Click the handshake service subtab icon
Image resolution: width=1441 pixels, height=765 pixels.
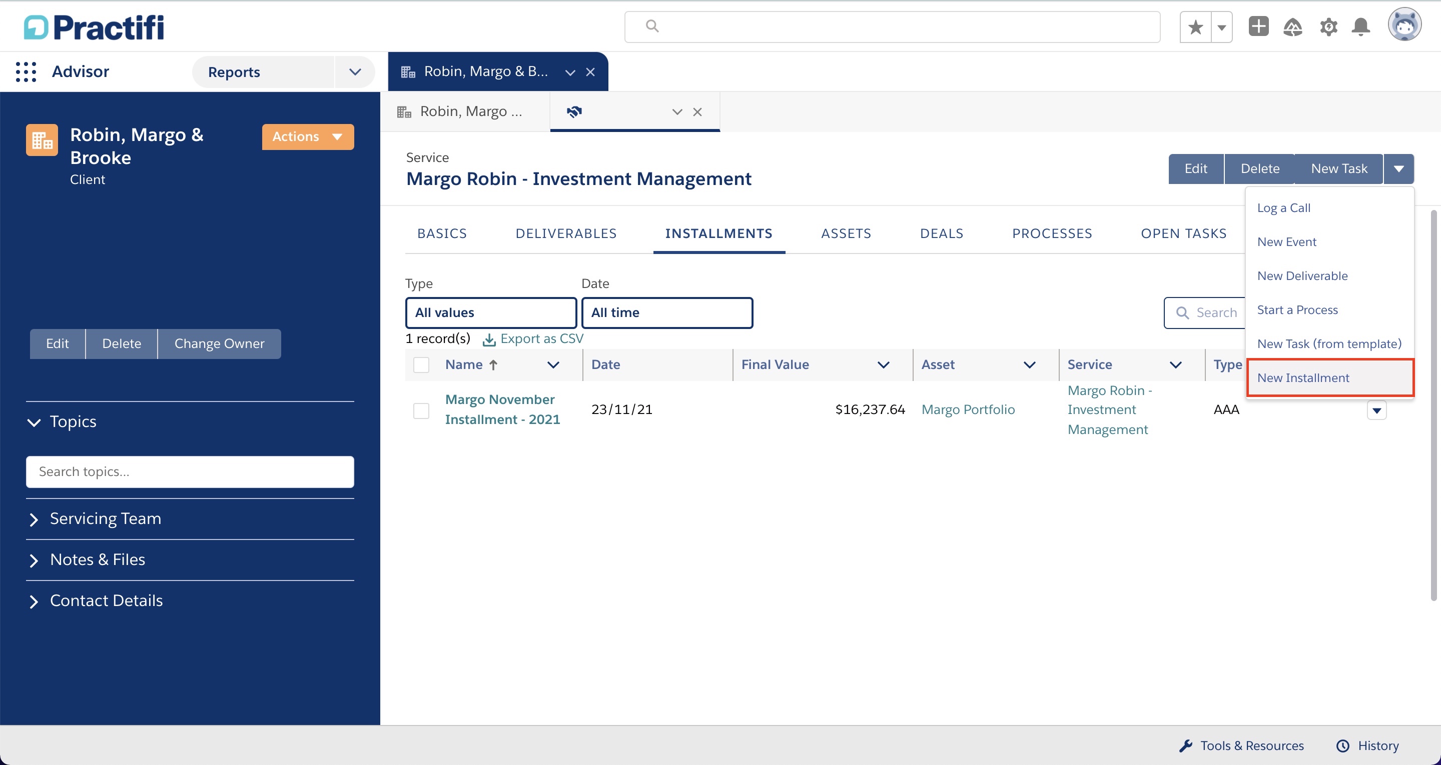pos(574,111)
